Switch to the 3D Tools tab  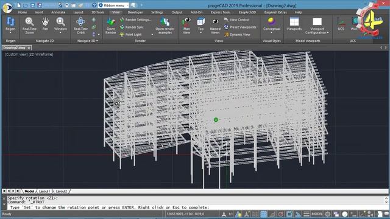click(x=97, y=12)
